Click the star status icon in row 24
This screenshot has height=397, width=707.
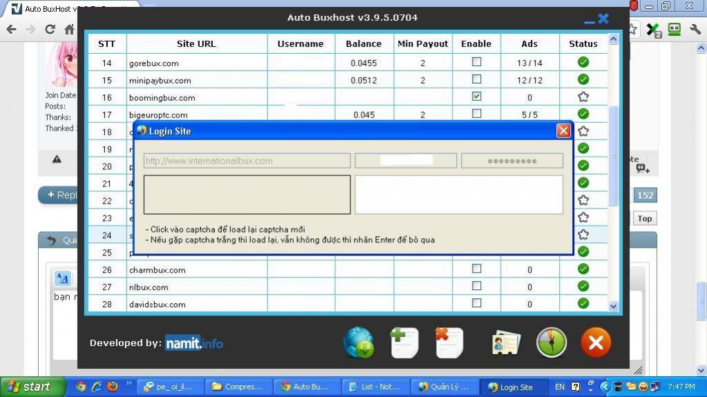click(x=583, y=234)
